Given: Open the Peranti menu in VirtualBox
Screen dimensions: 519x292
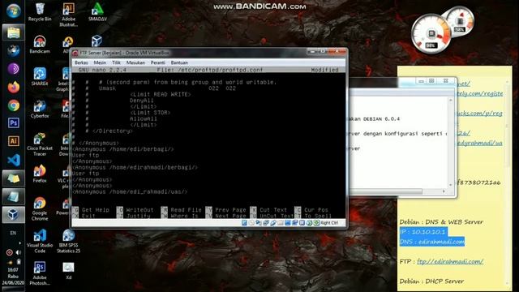Looking at the screenshot, I should tap(157, 62).
